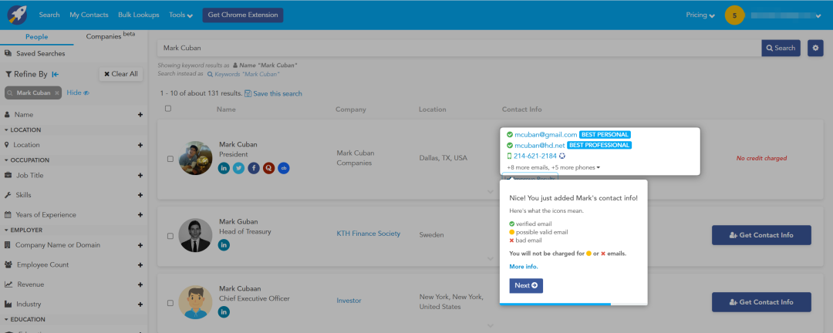Viewport: 833px width, 333px height.
Task: Tick the checkbox for Mark Guban
Action: (x=170, y=235)
